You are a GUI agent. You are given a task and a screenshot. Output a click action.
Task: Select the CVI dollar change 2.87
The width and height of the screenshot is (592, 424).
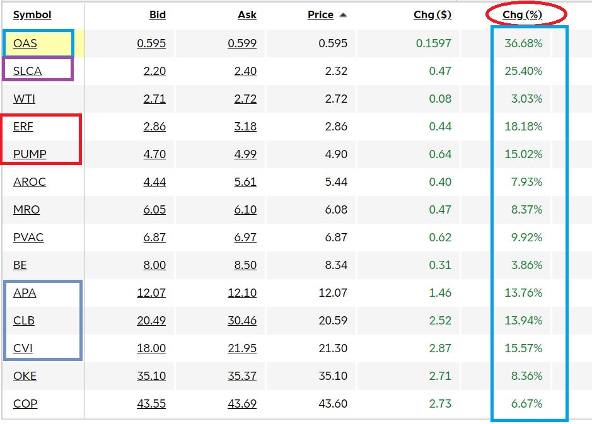coord(440,348)
